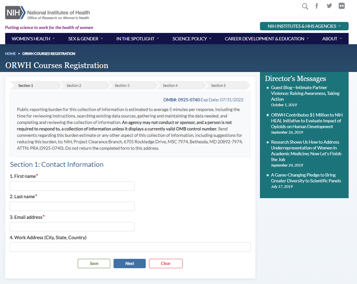
Task: Open the Sex & Gender menu
Action: (x=85, y=39)
